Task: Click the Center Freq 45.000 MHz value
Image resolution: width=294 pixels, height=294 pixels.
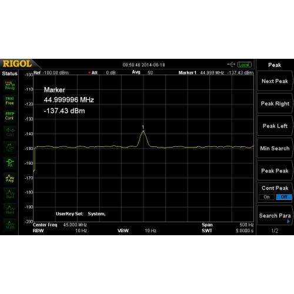Action: [75, 225]
